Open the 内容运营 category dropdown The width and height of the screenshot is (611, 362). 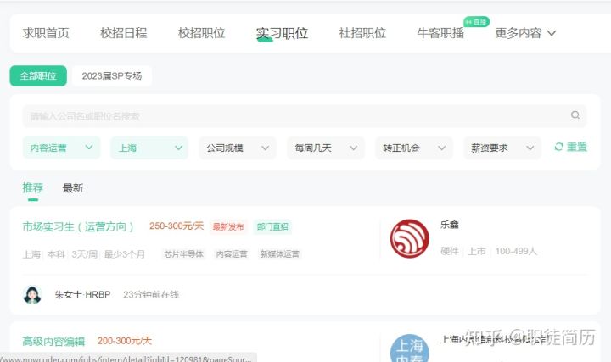(62, 148)
